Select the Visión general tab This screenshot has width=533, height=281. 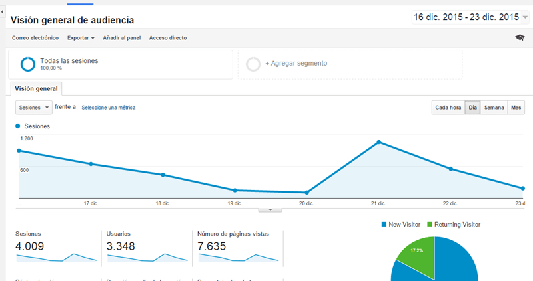pos(36,88)
